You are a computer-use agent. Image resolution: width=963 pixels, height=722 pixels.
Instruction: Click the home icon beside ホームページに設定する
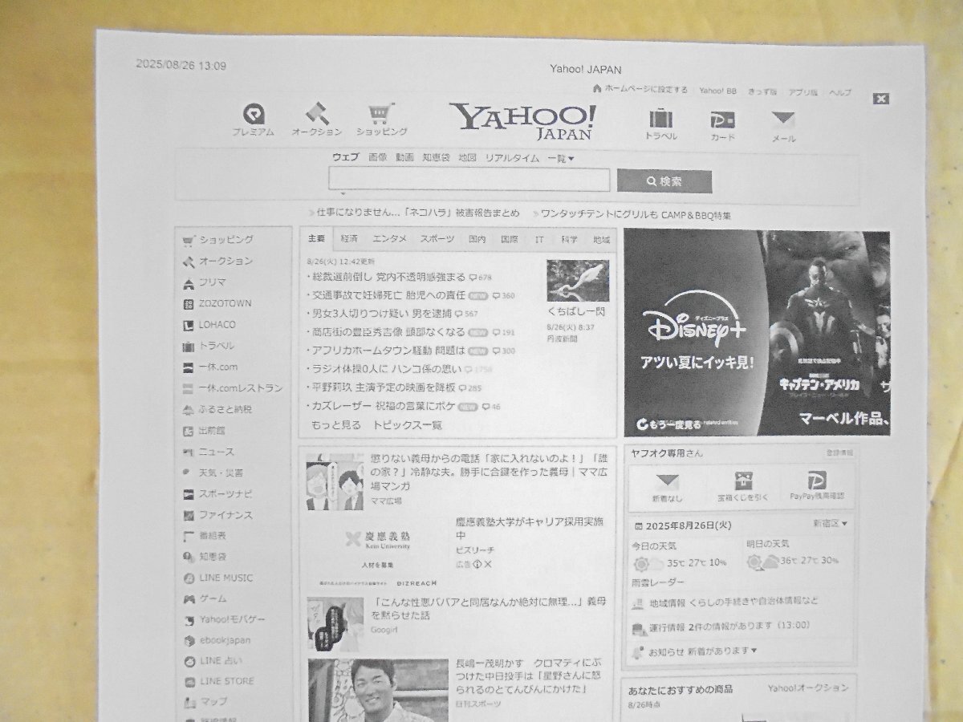coord(597,89)
